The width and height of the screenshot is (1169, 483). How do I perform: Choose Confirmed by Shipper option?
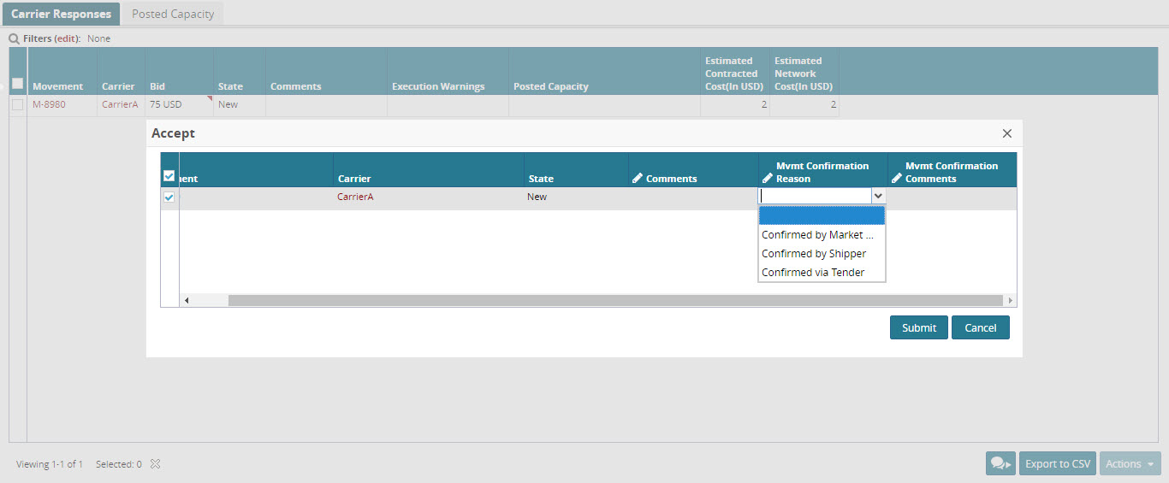[822, 254]
